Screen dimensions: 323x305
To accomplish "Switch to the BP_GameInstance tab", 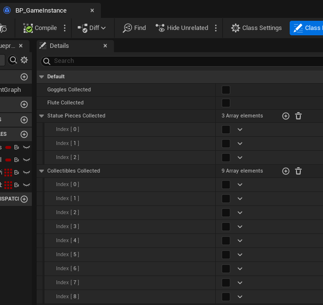I will coord(41,11).
